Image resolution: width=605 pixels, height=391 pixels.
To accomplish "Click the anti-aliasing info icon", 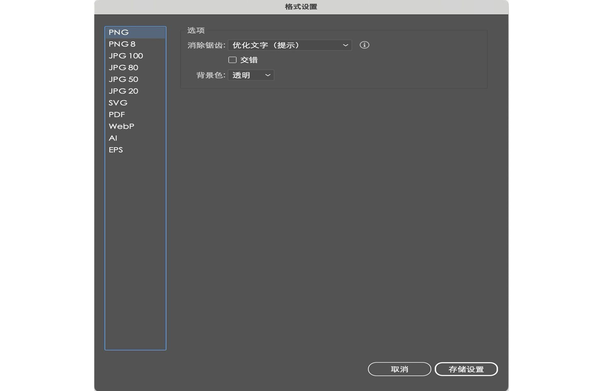I will (364, 45).
